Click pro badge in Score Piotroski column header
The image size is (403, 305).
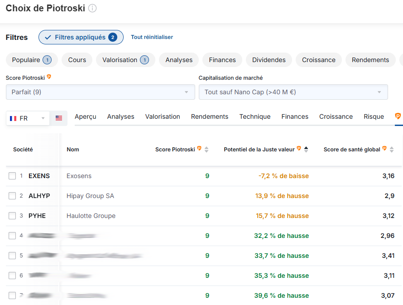point(199,148)
